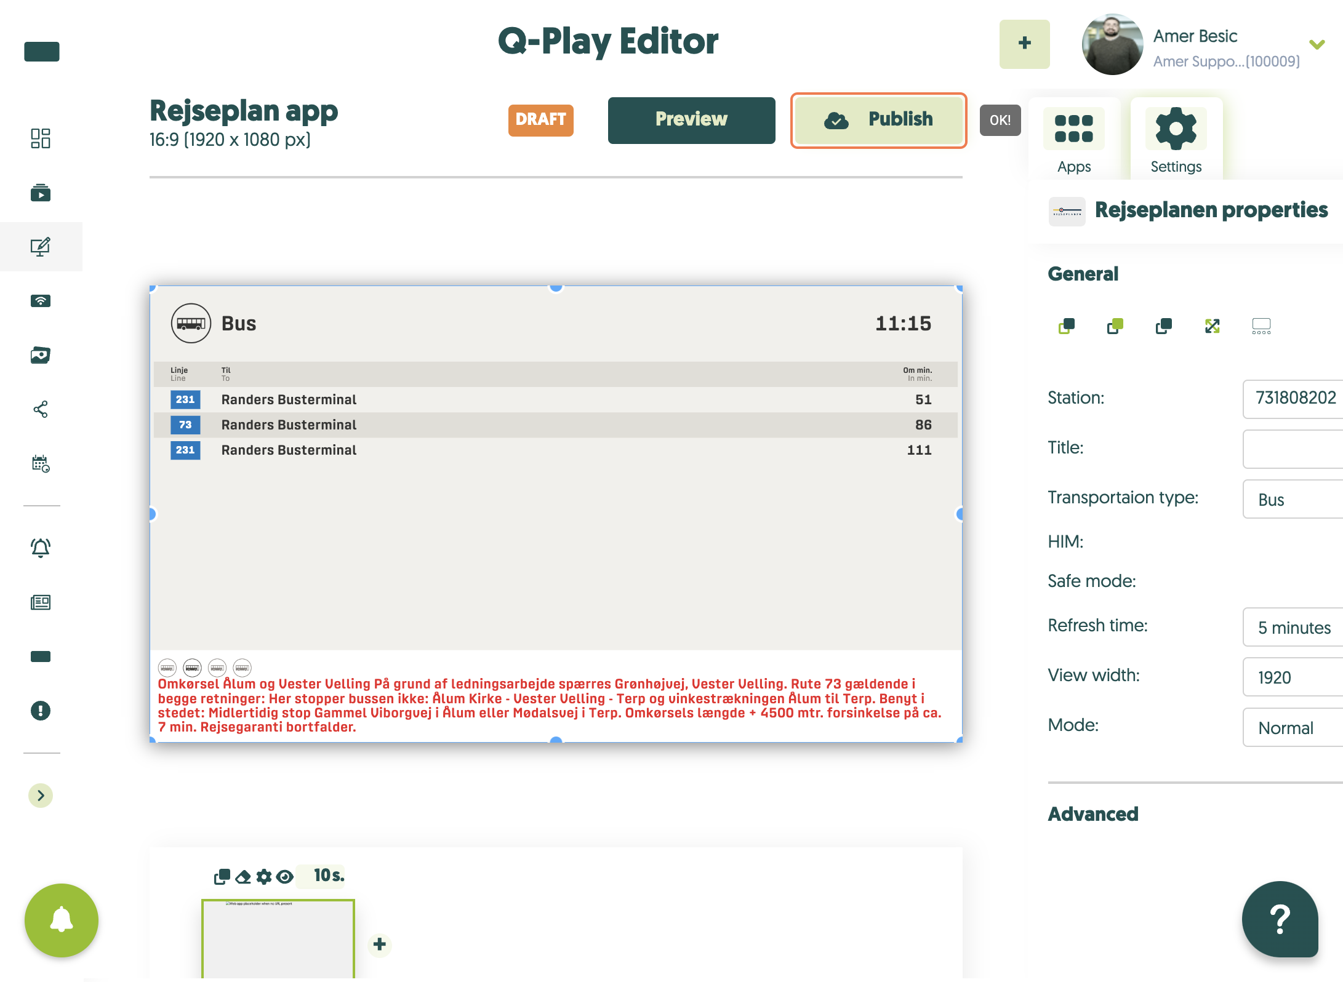Open the dashboard grid icon in sidebar
This screenshot has height=982, width=1343.
[41, 138]
